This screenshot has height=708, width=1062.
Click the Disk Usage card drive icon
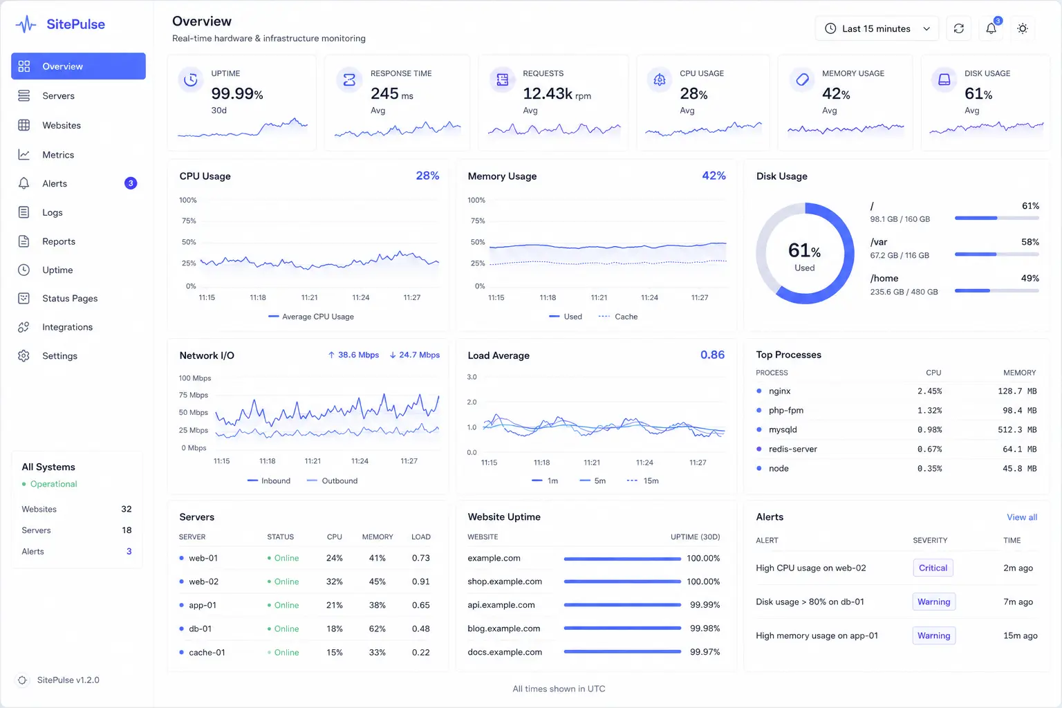944,80
